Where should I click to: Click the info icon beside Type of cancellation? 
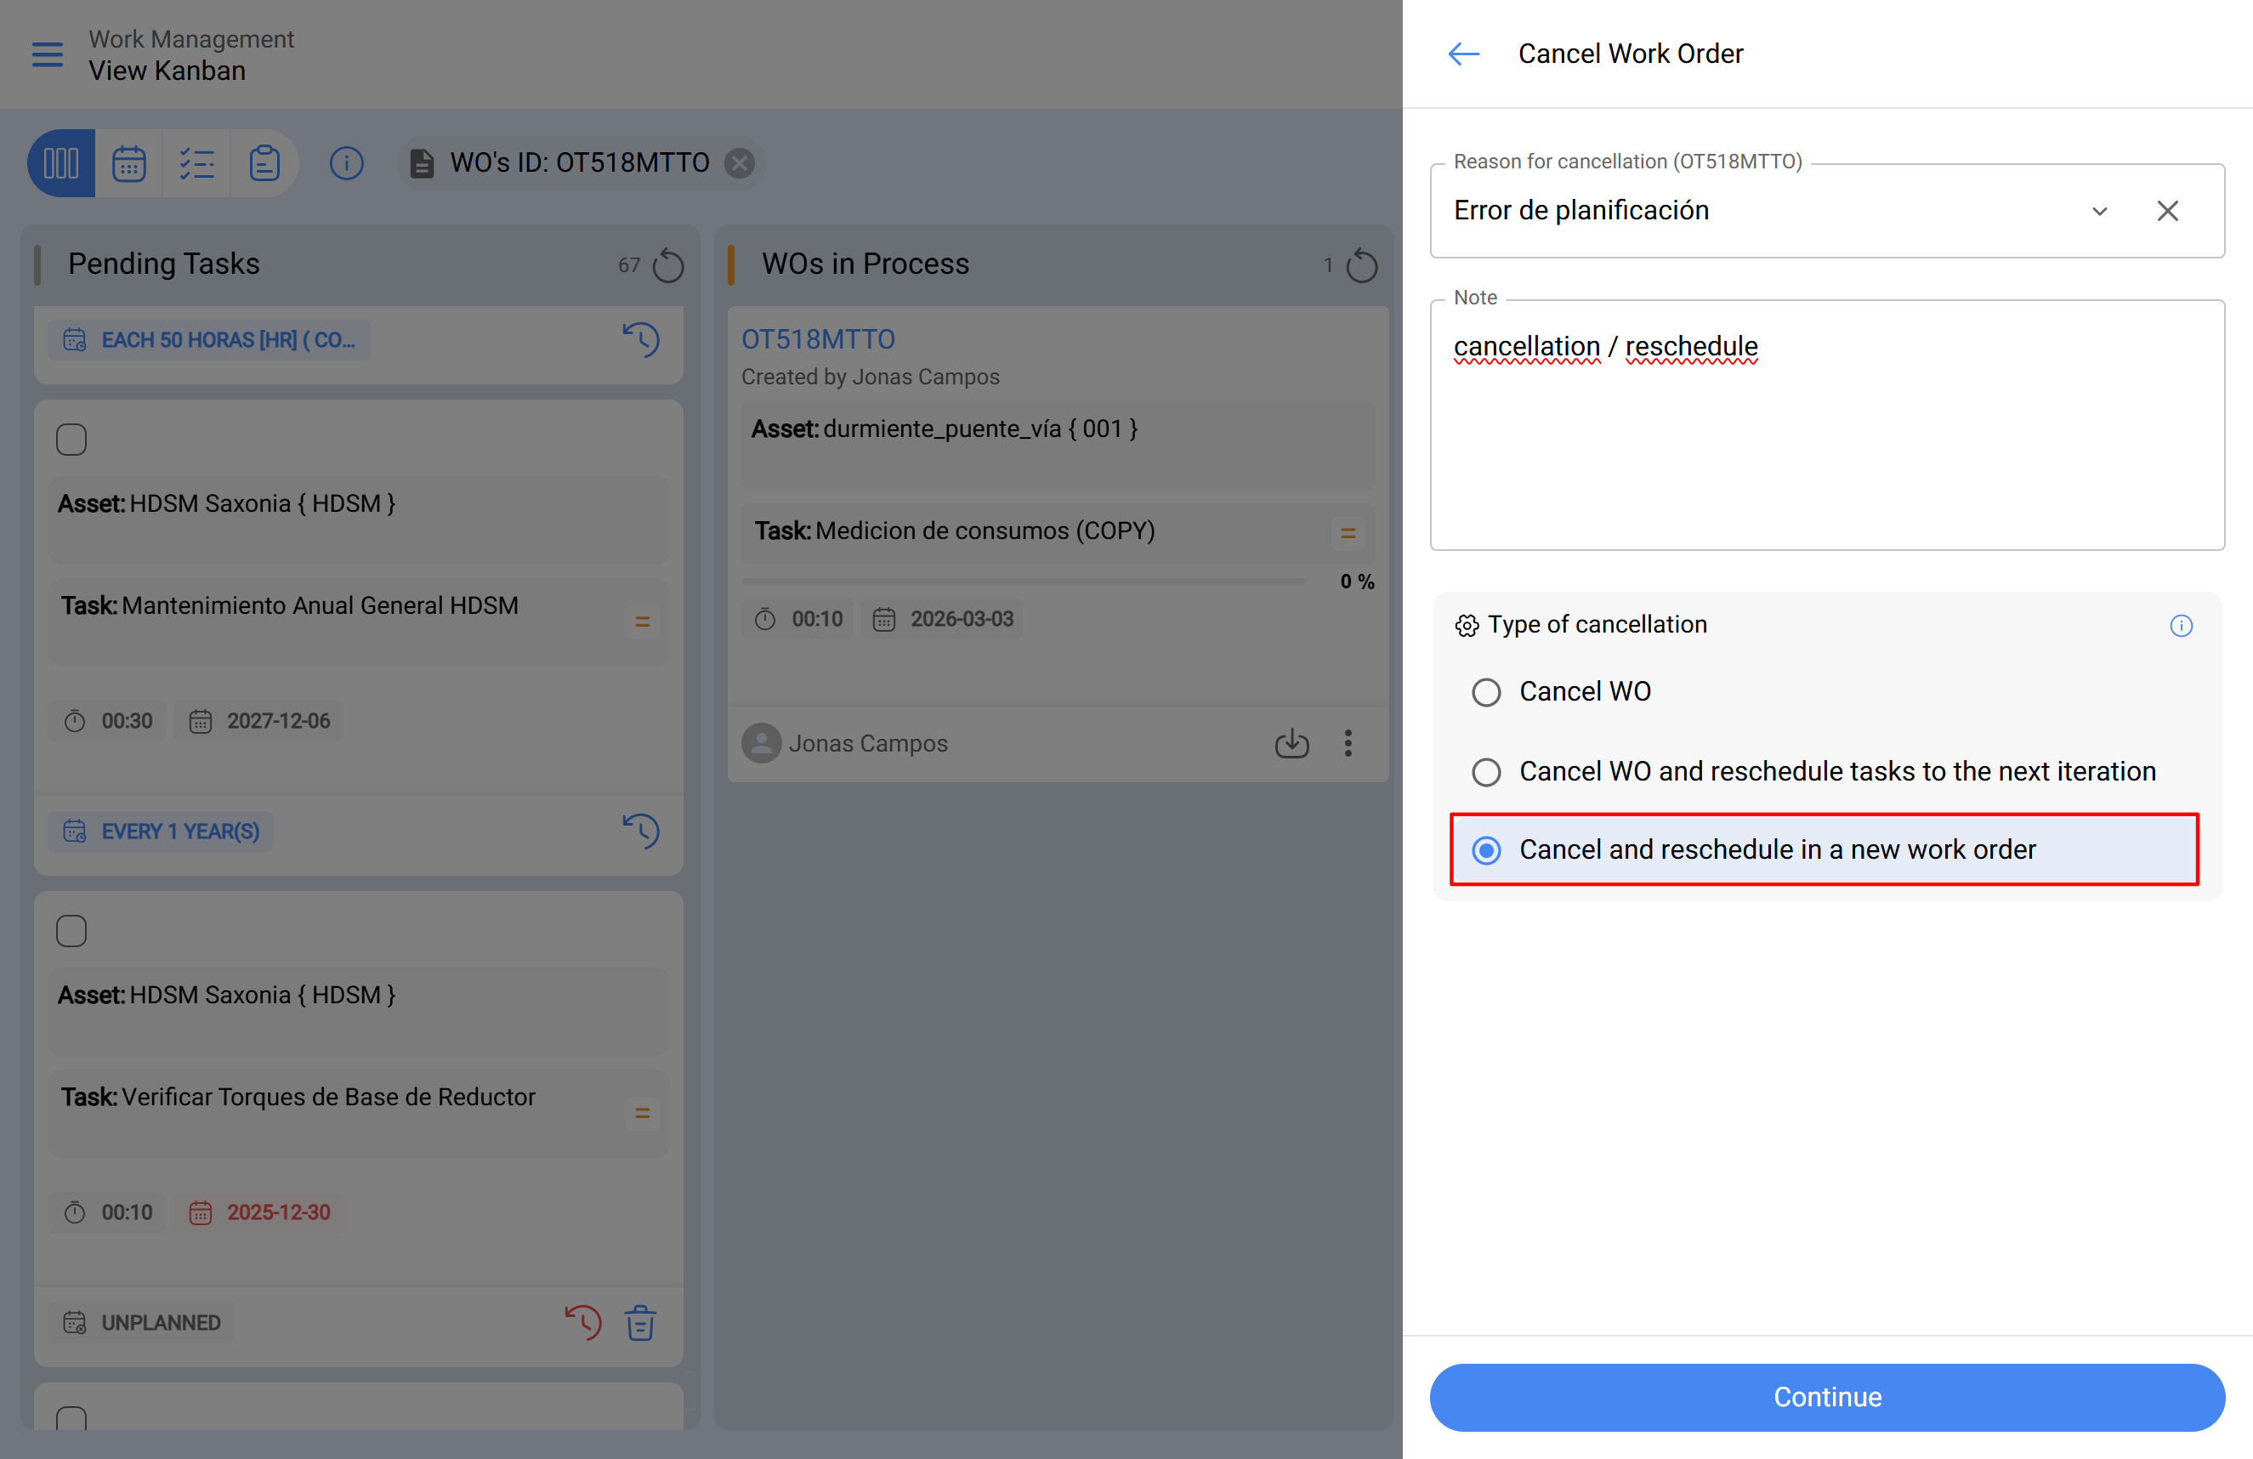click(2180, 625)
